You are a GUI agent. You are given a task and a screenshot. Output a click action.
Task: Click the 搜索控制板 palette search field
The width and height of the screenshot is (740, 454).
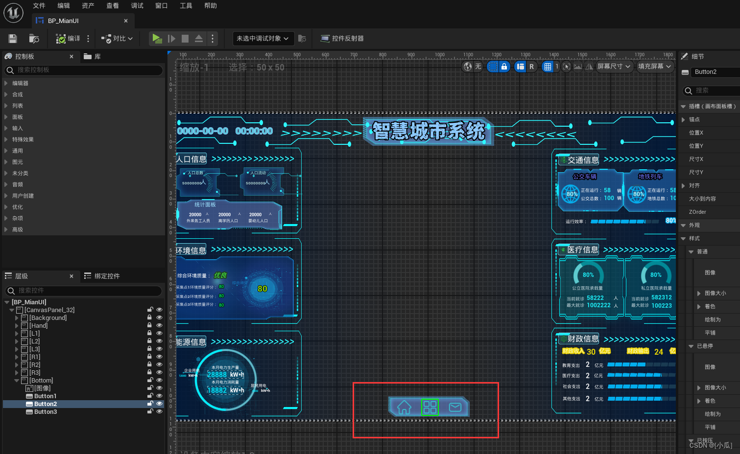83,70
